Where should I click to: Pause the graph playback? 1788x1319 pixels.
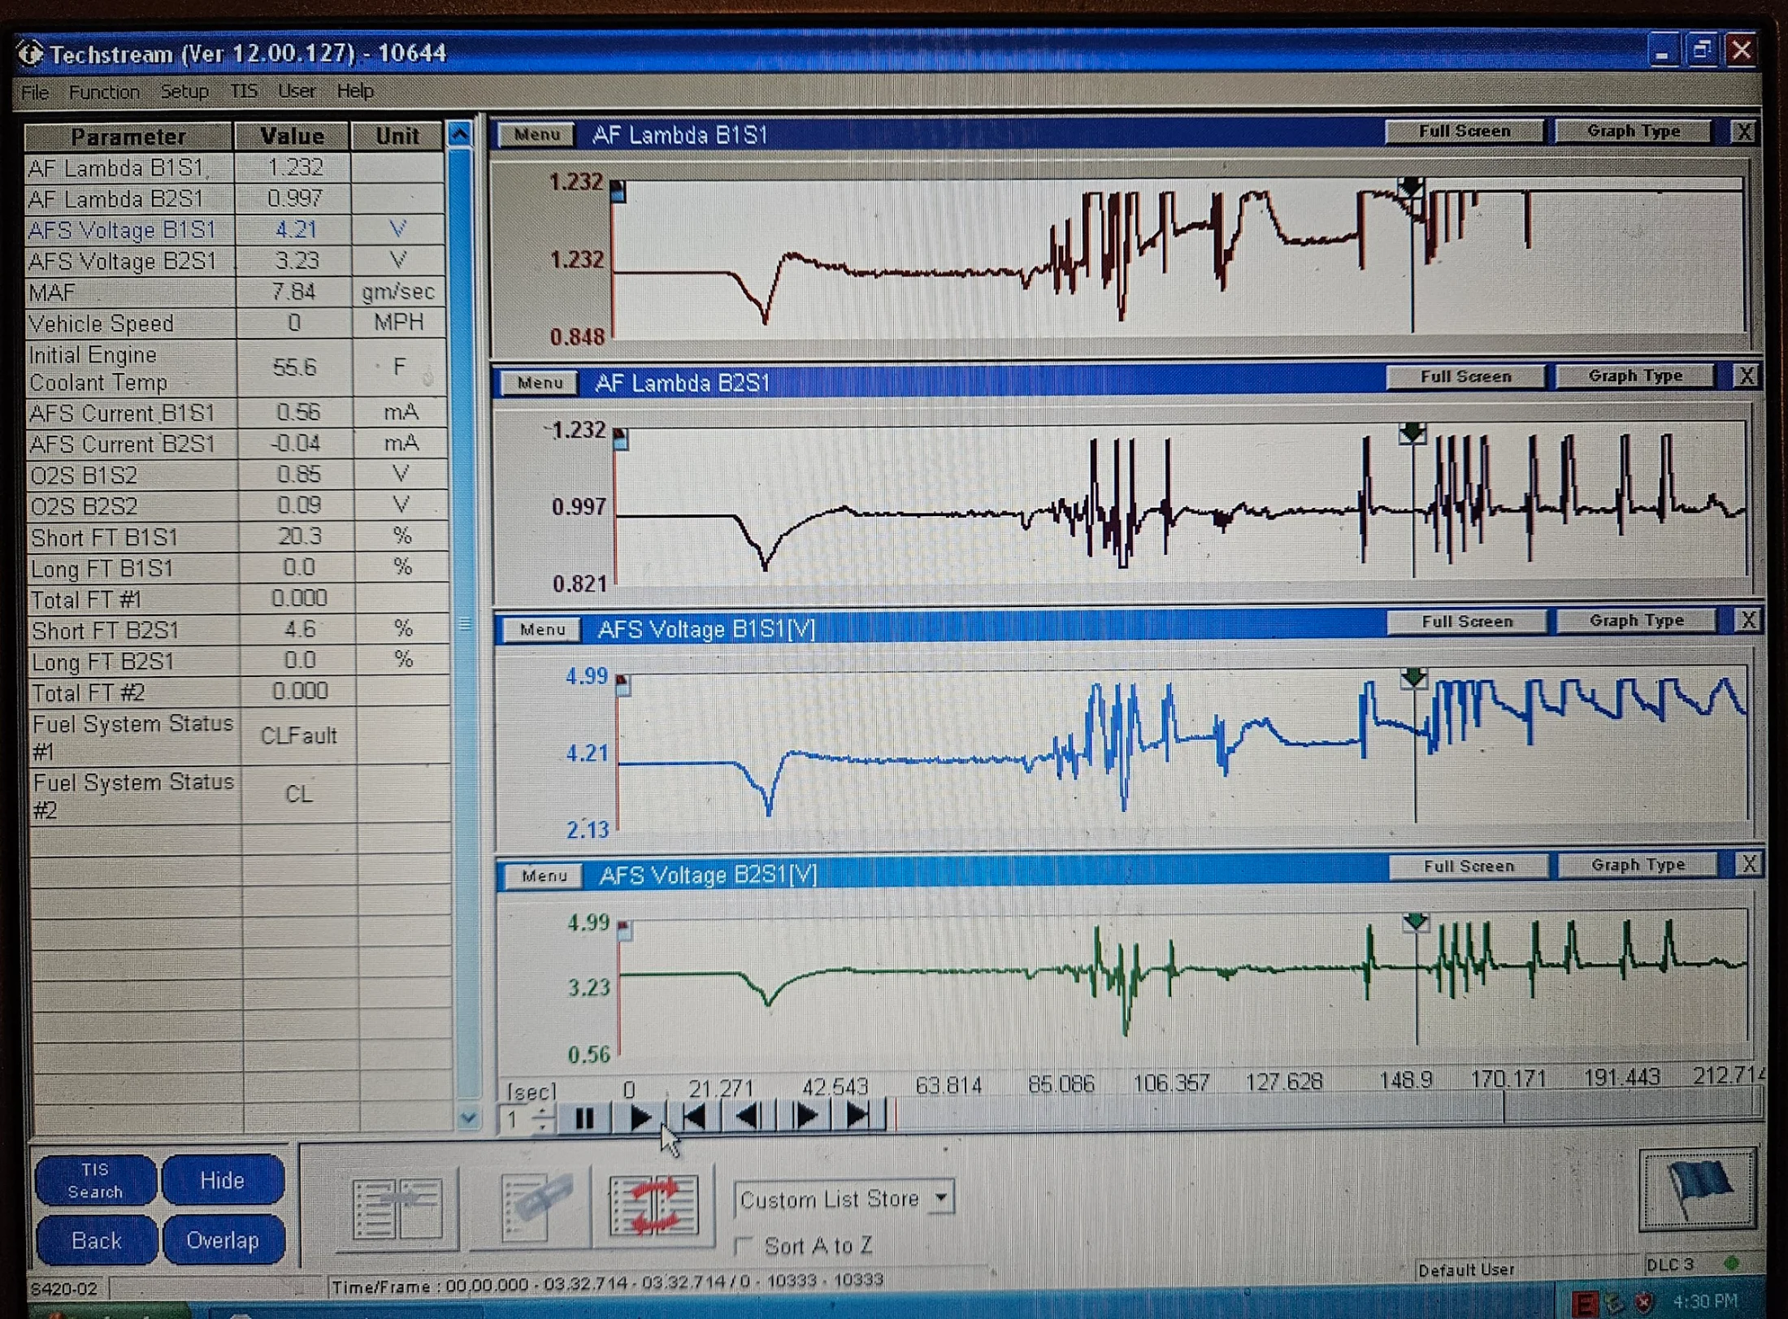pos(584,1119)
